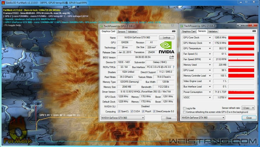Click the Driver Version field

(145, 92)
